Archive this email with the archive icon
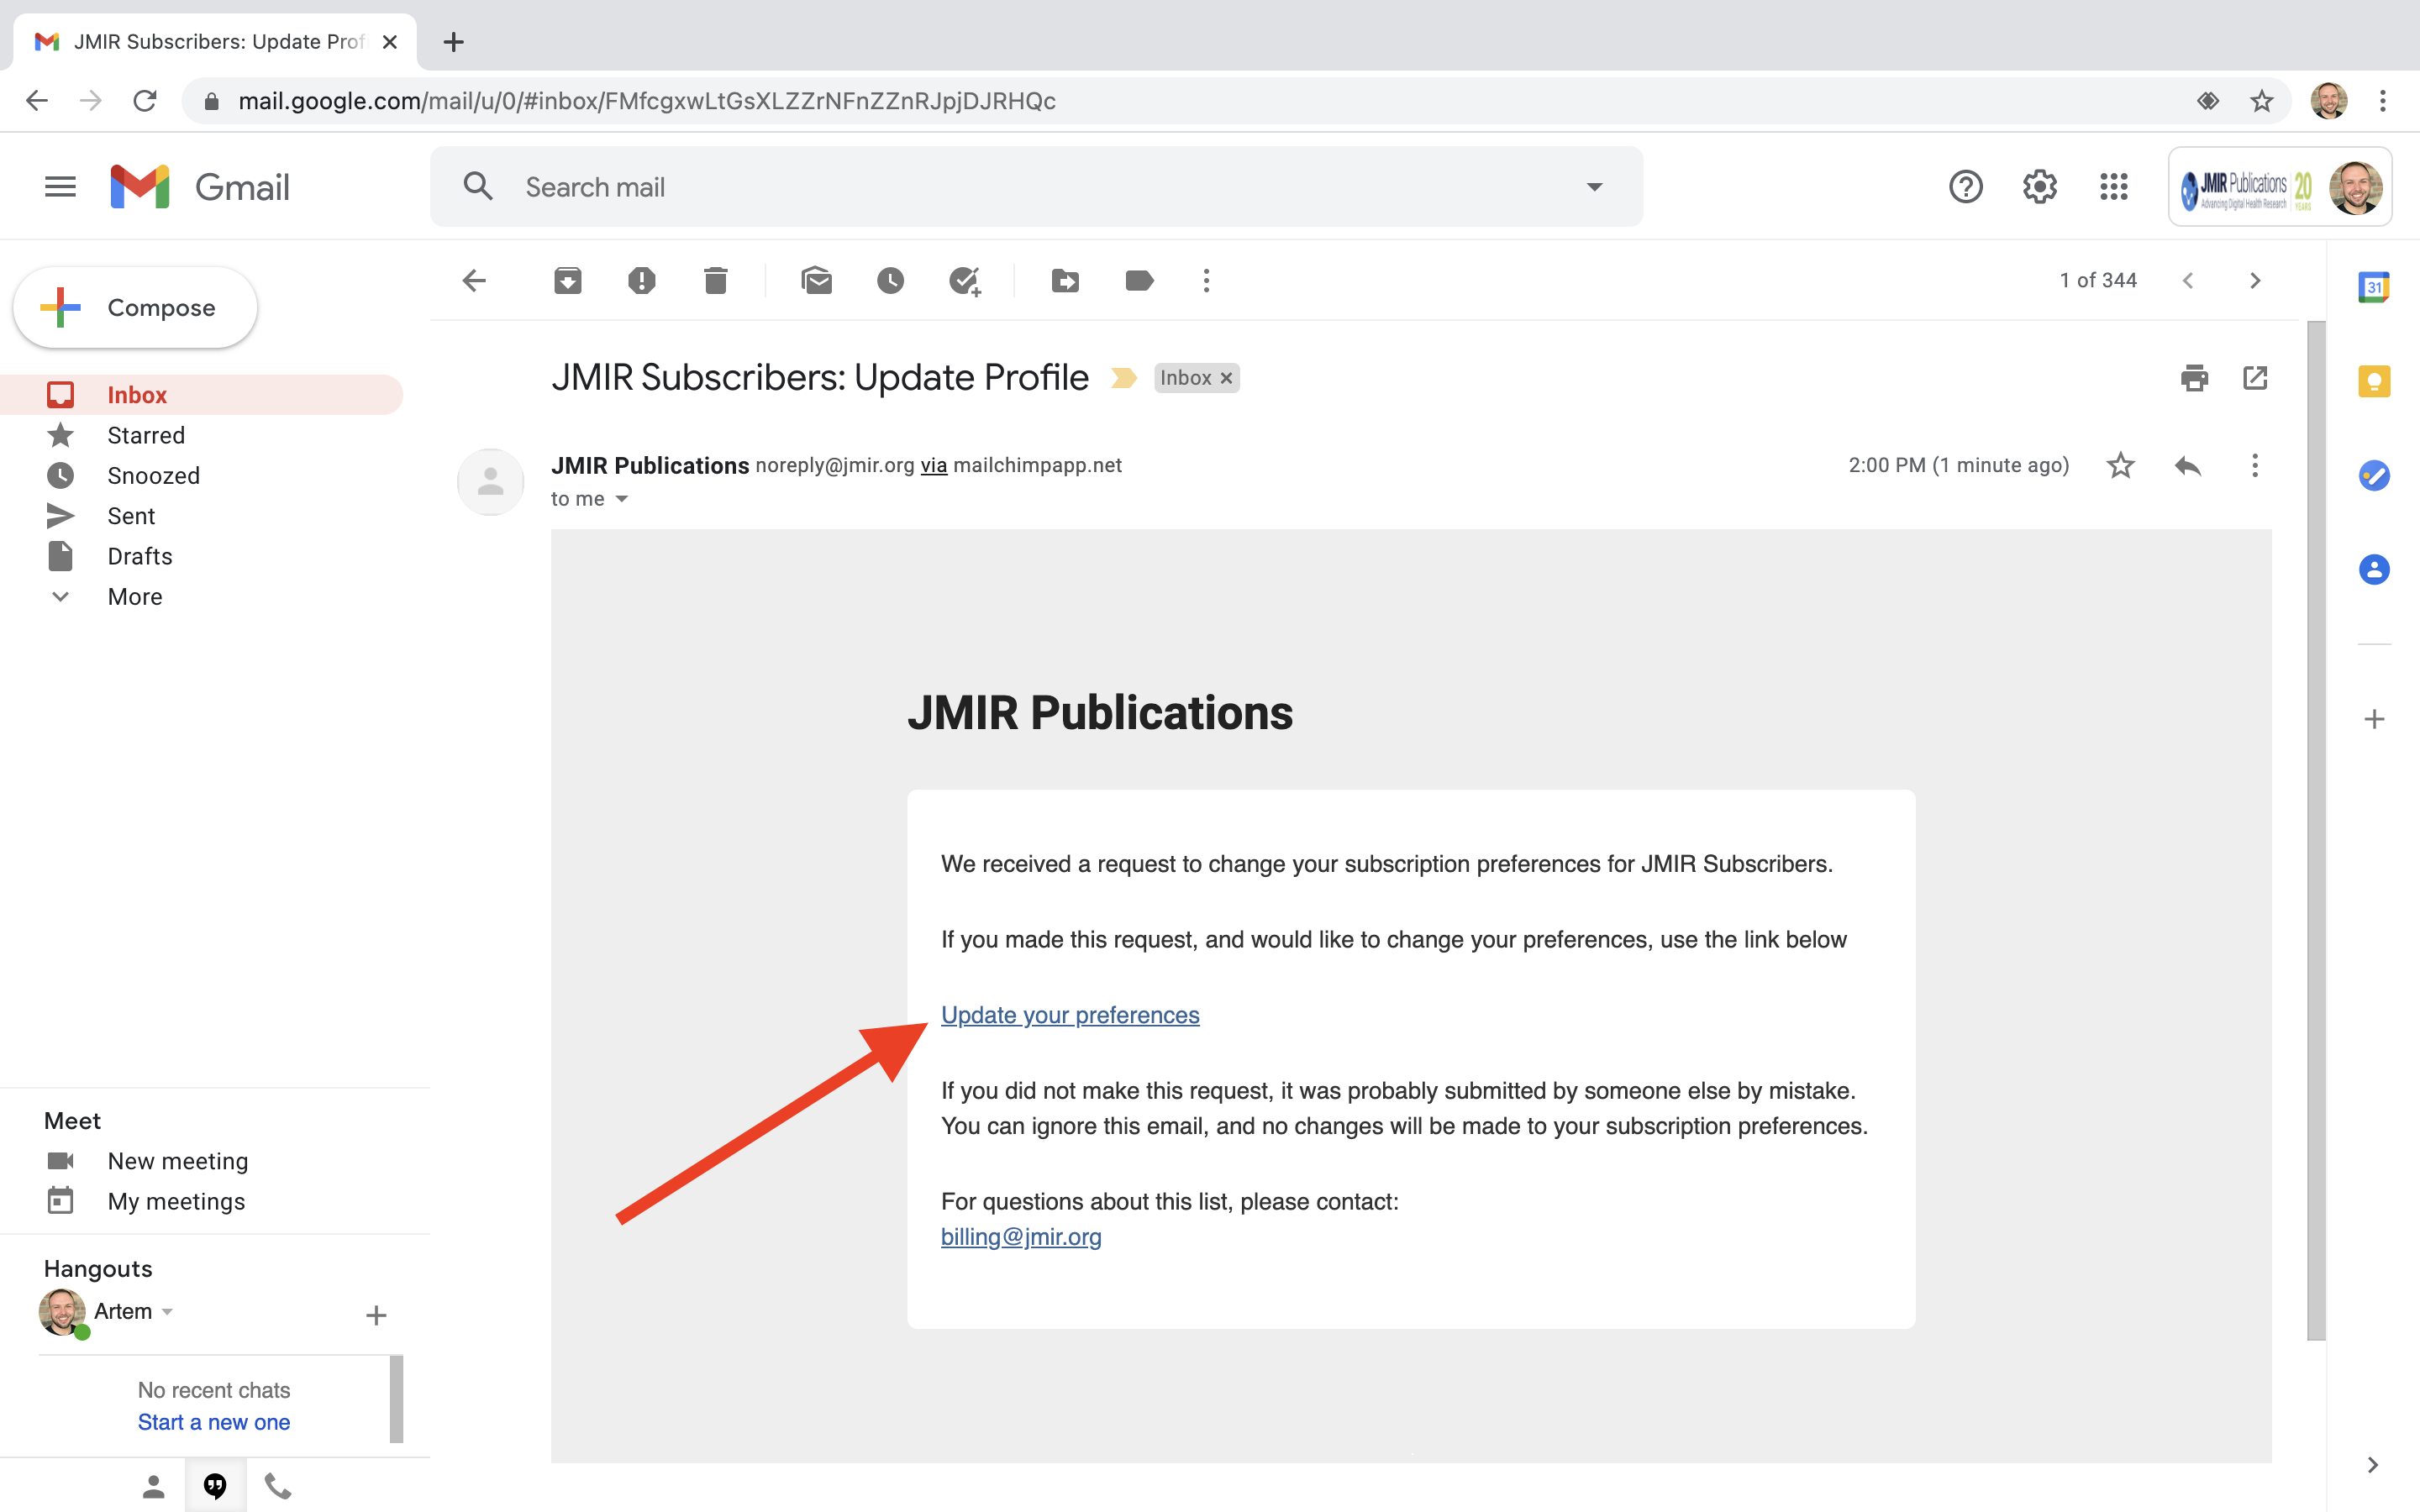Image resolution: width=2420 pixels, height=1512 pixels. [567, 281]
